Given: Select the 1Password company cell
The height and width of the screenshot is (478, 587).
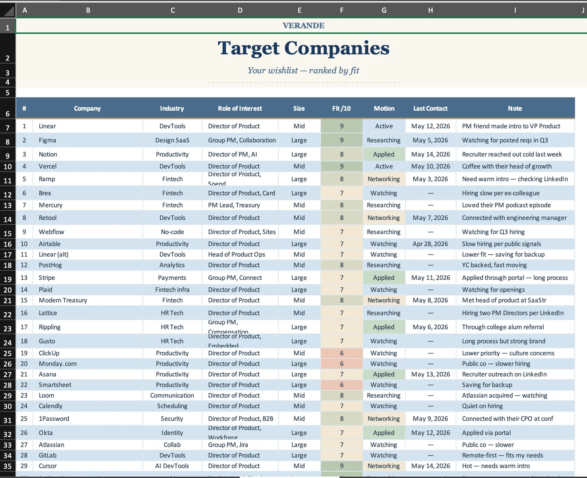Looking at the screenshot, I should [88, 419].
